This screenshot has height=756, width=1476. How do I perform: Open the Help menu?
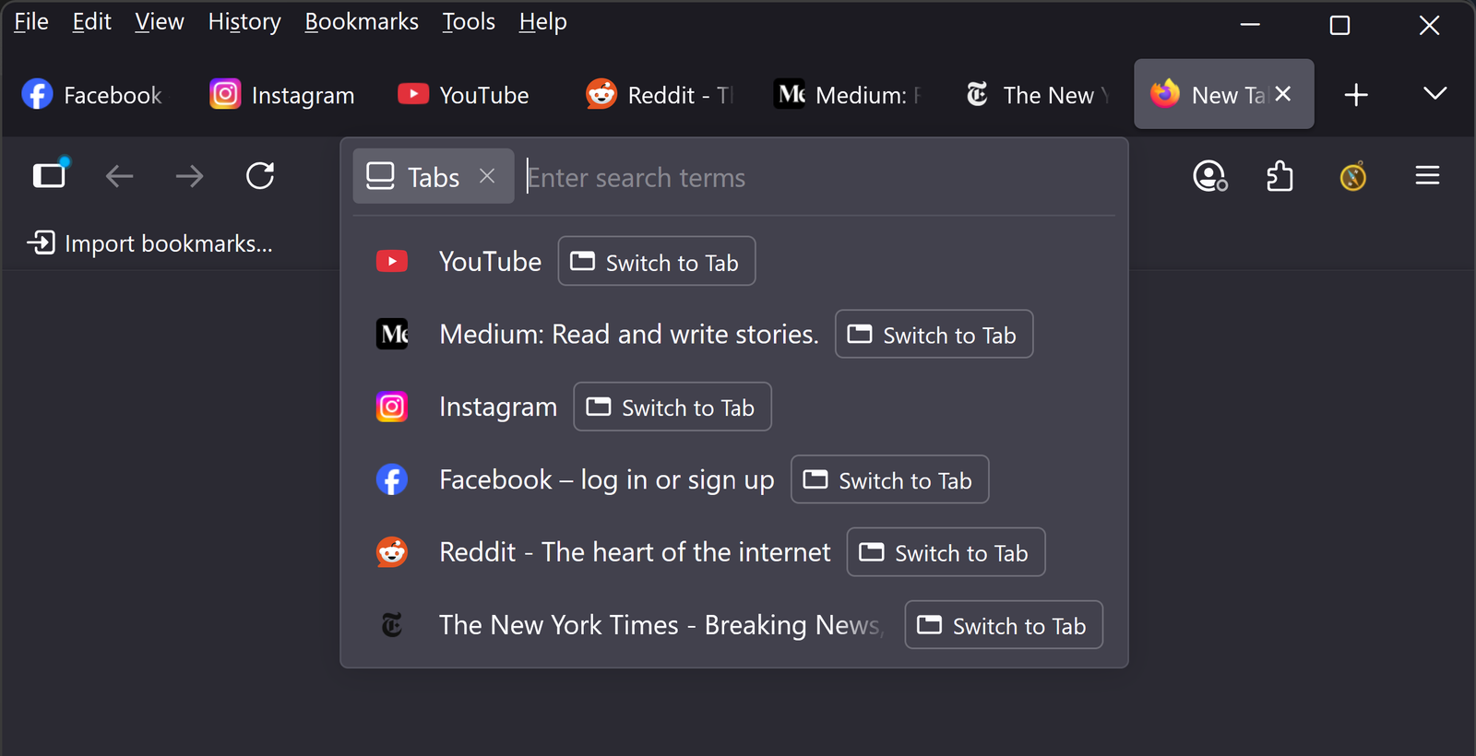[x=542, y=21]
